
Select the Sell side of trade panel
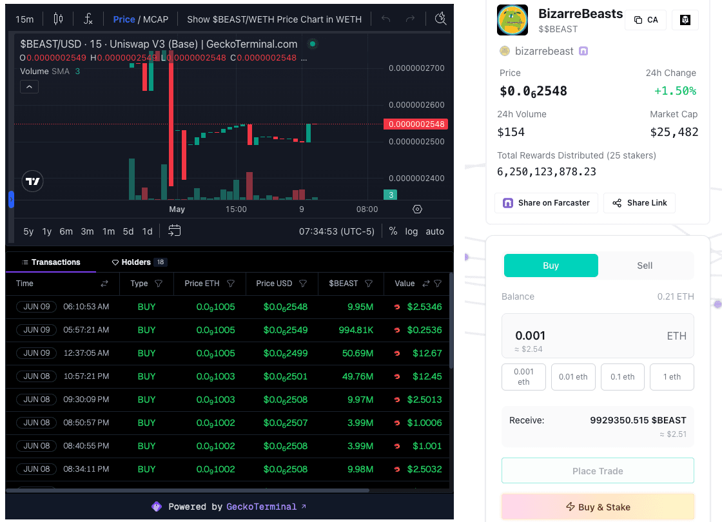pos(645,266)
